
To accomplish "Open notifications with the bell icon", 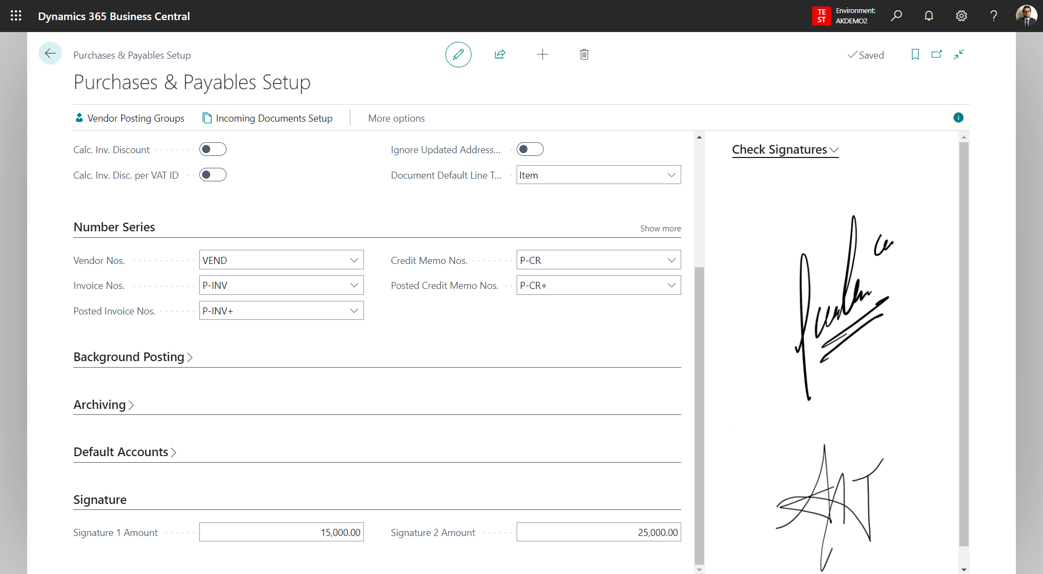I will pos(928,16).
